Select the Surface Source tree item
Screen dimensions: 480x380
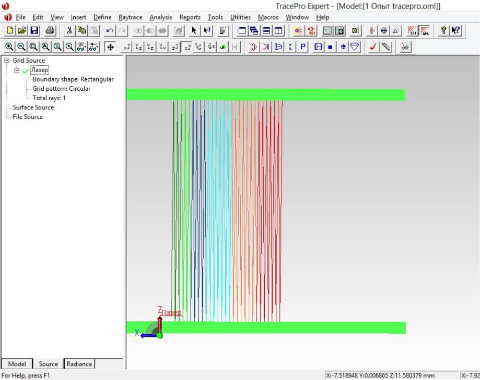33,107
